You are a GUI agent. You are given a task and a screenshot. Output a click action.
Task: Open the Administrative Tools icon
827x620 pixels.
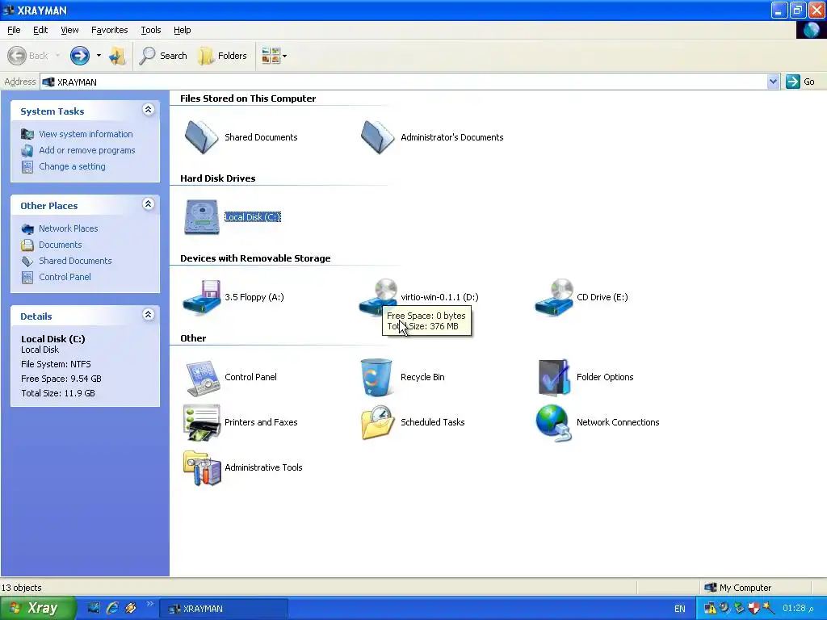(x=201, y=467)
